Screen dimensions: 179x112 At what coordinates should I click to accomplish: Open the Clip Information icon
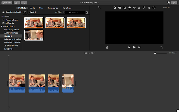[154, 8]
